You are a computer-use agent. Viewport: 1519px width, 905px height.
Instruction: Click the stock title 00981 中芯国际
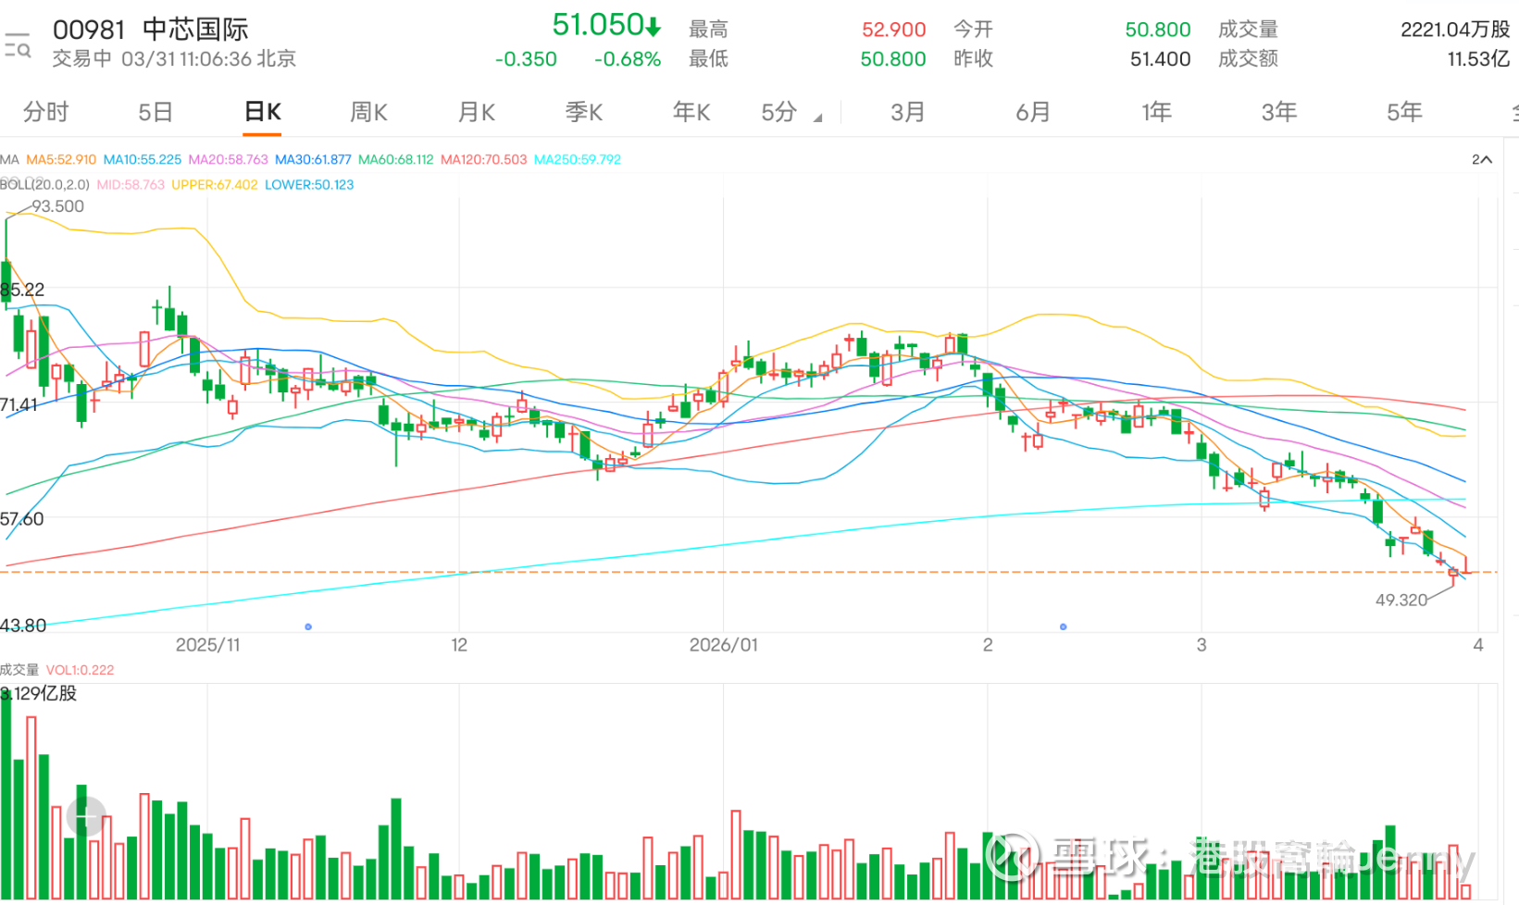151,30
